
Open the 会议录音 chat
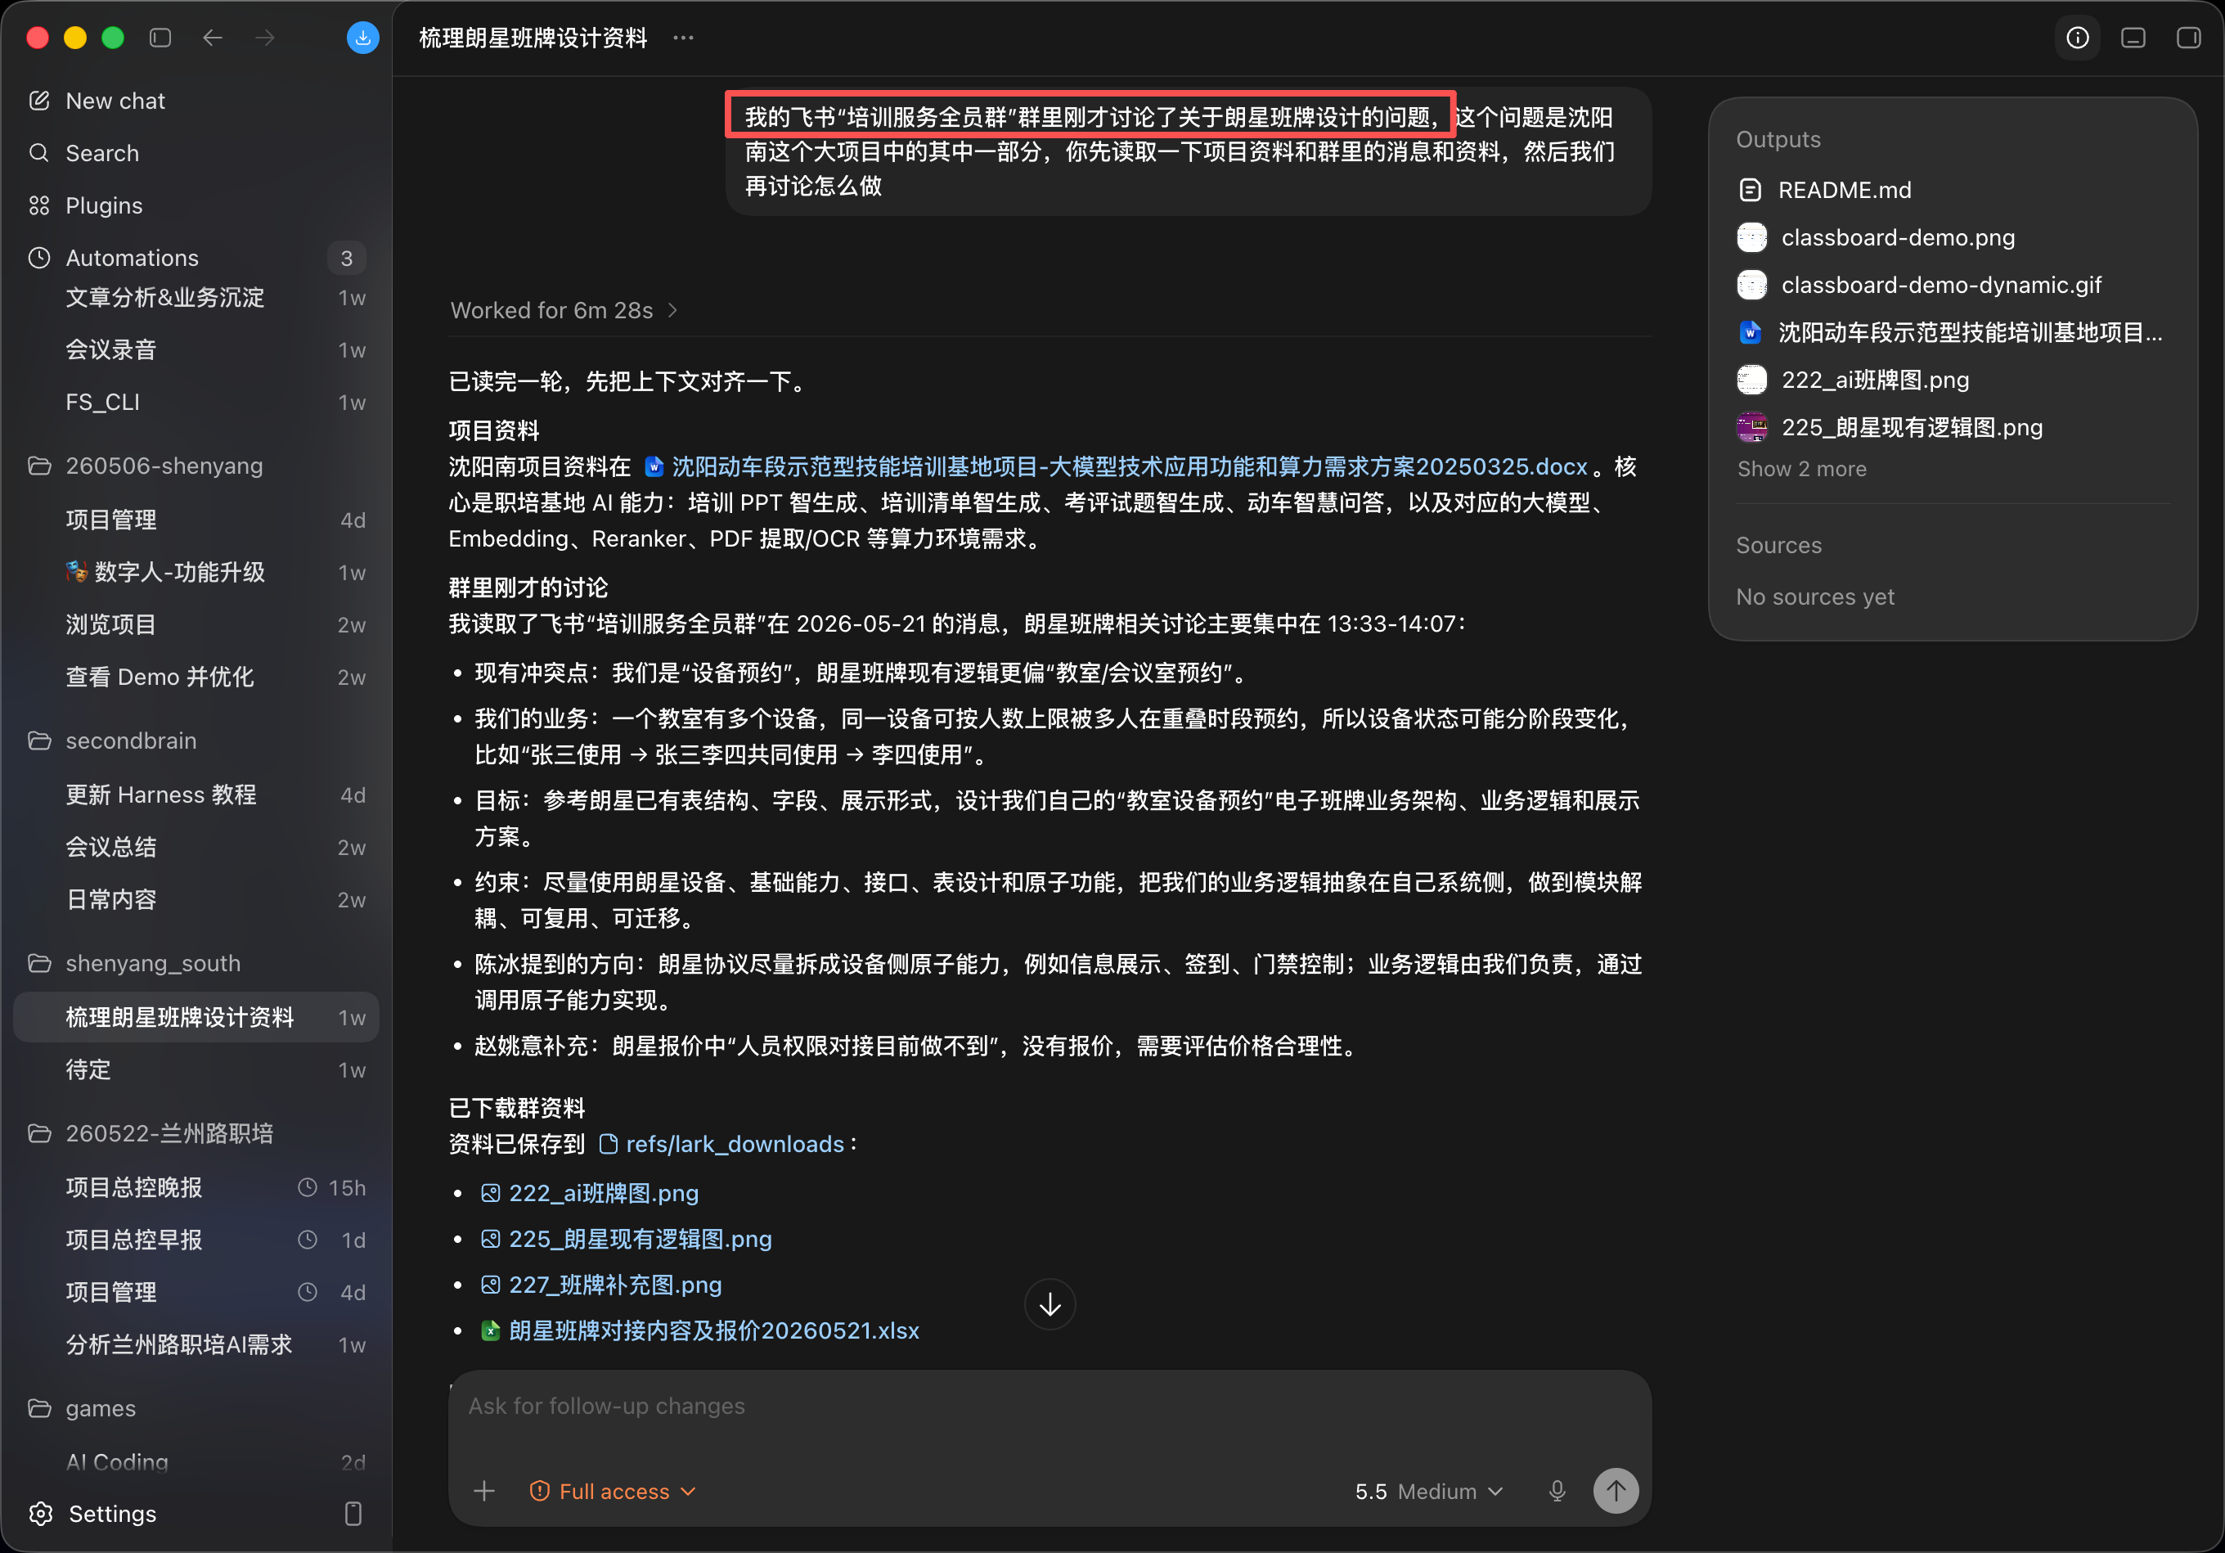point(196,350)
